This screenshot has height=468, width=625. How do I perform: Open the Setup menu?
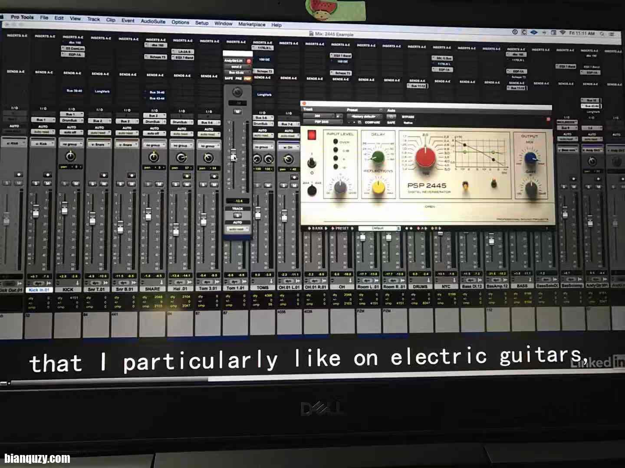pos(202,23)
